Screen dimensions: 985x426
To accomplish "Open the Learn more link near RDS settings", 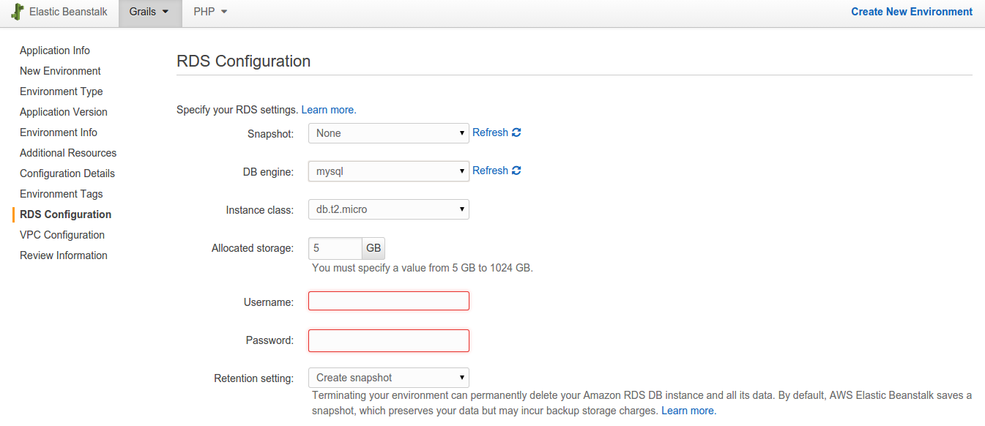I will [x=329, y=110].
